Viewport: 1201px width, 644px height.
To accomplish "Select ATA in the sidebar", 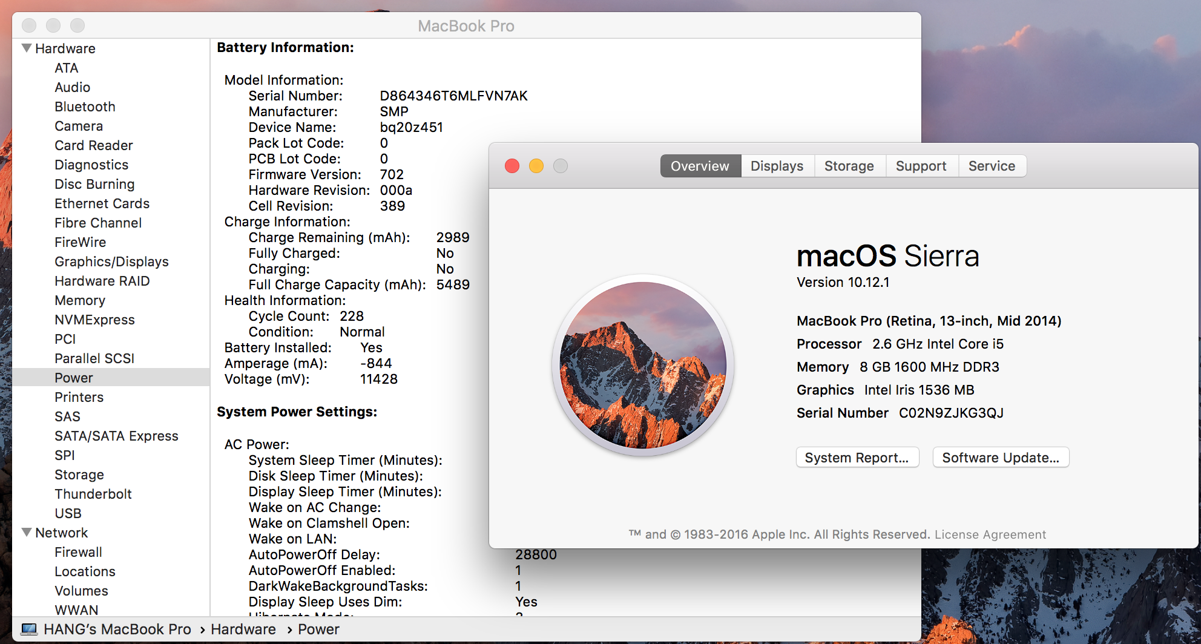I will click(x=67, y=68).
